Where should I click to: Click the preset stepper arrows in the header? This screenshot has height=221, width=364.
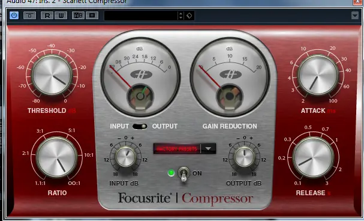click(x=181, y=16)
